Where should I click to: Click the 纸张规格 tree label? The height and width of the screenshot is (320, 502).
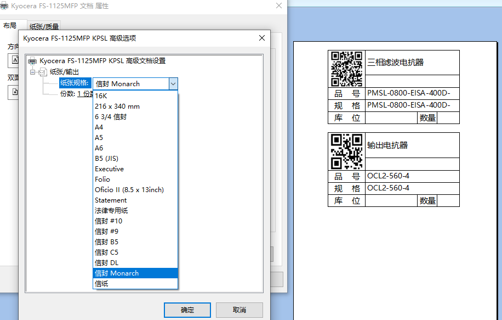click(75, 83)
